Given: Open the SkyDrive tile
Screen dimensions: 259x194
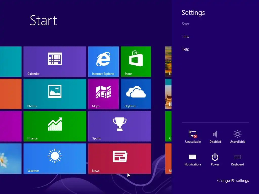Looking at the screenshot, I should [x=136, y=94].
